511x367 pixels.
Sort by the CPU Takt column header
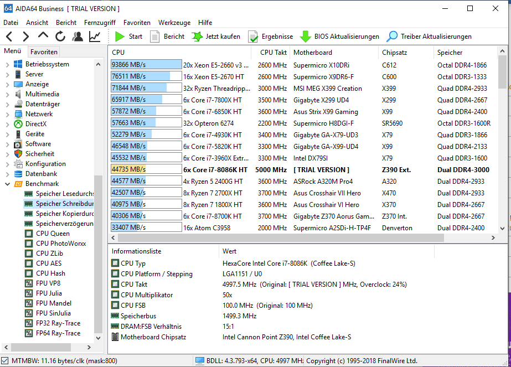coord(271,53)
